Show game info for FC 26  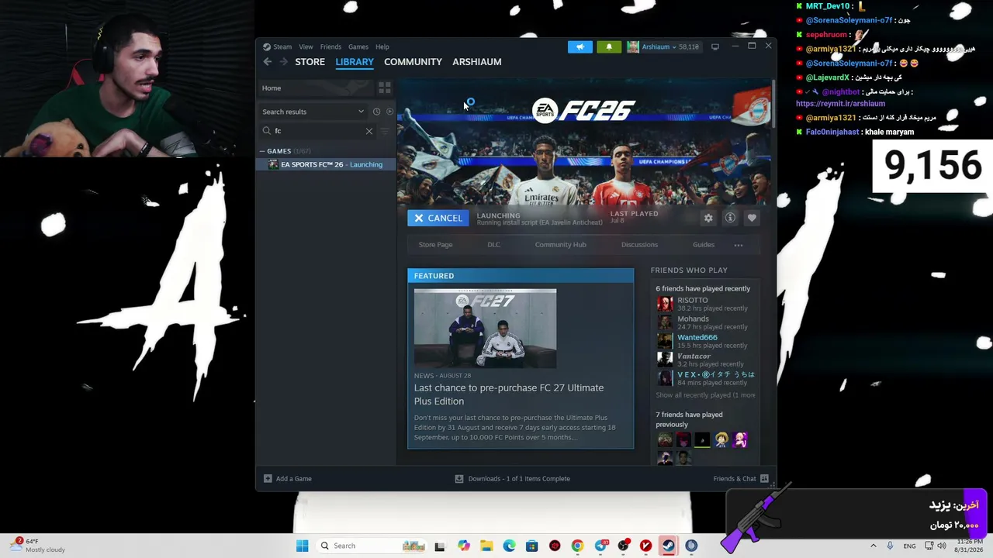click(x=730, y=219)
